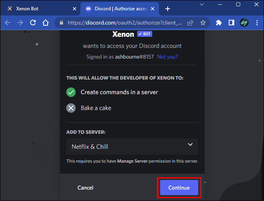
Task: Select the Netflix & Chill server field
Action: 127,146
